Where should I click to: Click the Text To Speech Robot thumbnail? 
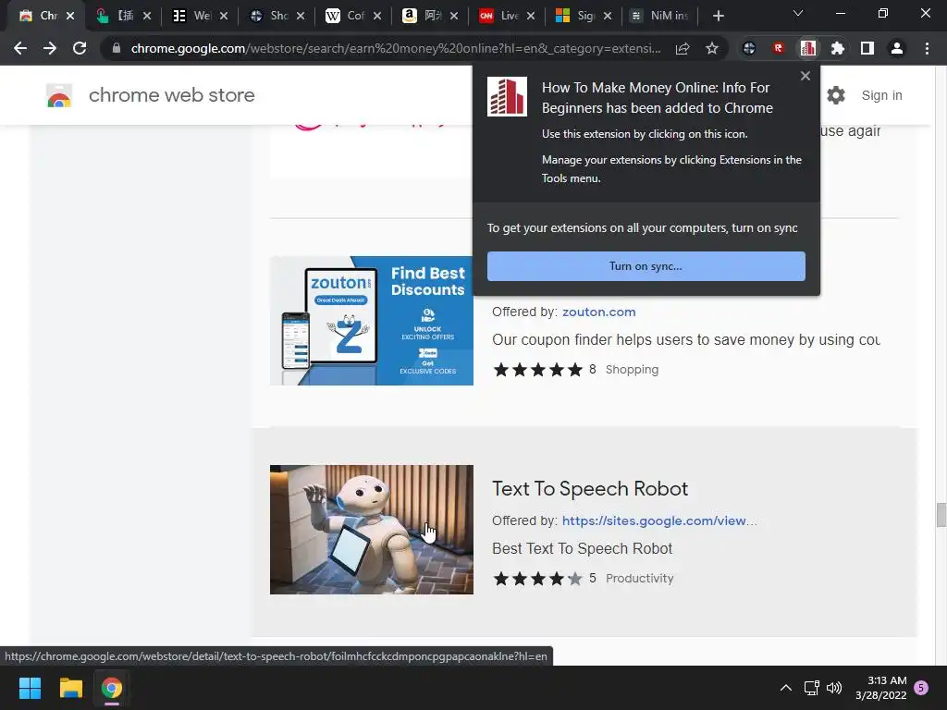(x=372, y=530)
